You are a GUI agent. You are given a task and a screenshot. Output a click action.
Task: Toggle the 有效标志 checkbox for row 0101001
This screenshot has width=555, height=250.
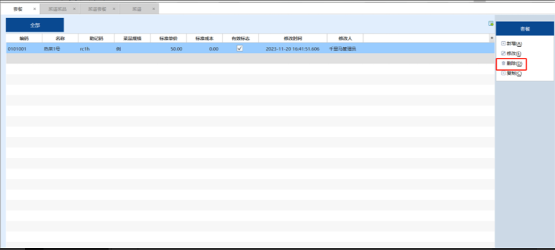(x=240, y=48)
